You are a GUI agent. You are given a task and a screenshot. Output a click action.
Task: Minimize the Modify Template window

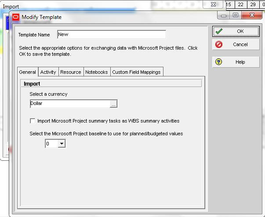coord(224,15)
